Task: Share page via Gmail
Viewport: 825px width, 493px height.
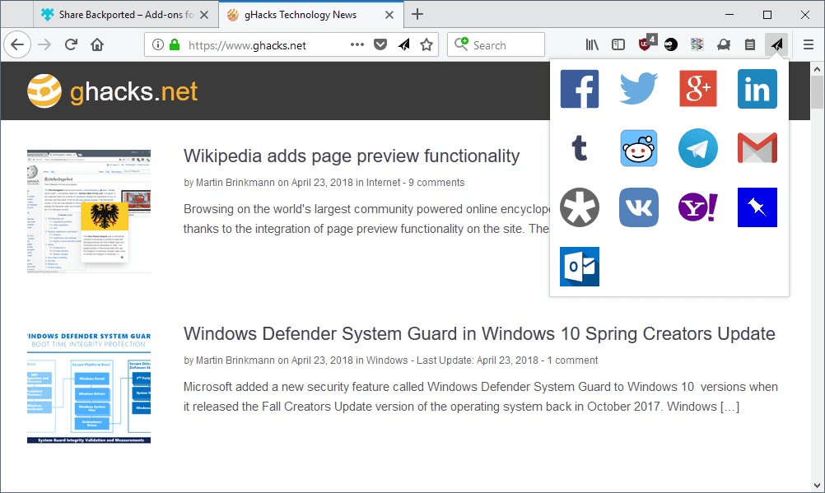Action: pyautogui.click(x=757, y=148)
